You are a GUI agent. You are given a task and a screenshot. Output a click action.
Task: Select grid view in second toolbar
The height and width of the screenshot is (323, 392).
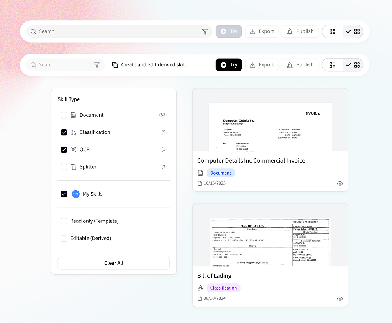(353, 65)
